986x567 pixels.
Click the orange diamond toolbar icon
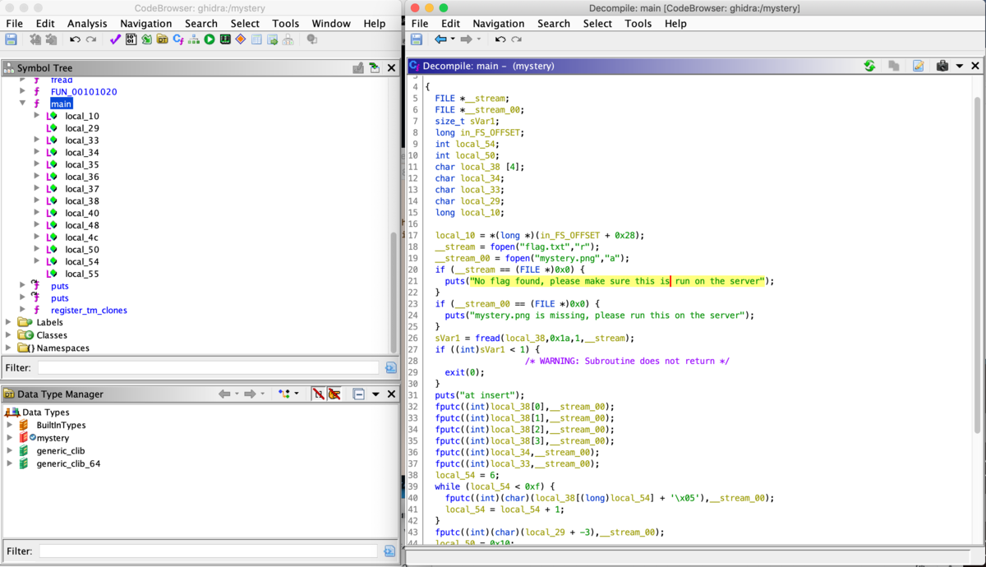[x=241, y=39]
